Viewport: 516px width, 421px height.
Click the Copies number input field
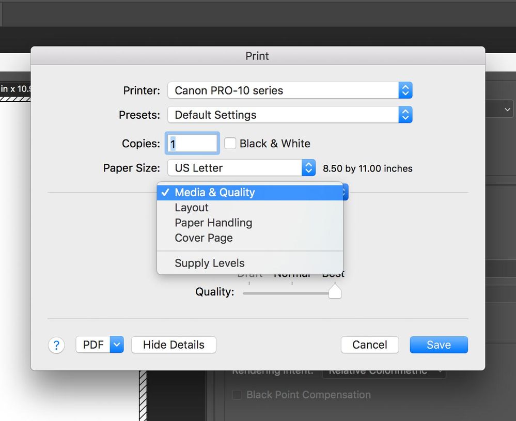pos(192,144)
